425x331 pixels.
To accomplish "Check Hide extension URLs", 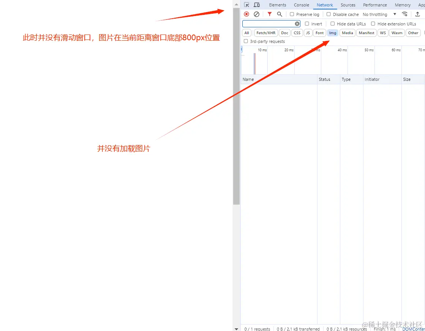I will click(x=373, y=24).
